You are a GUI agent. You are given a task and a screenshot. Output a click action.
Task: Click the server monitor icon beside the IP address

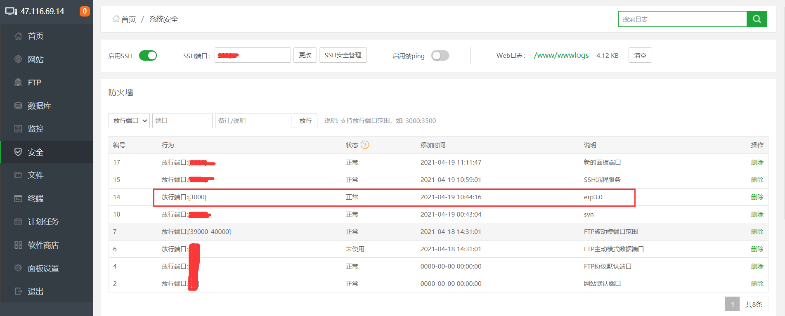(11, 11)
